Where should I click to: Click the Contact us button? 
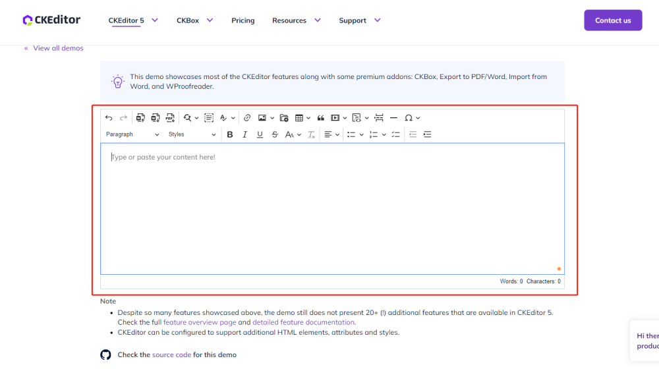pyautogui.click(x=613, y=20)
